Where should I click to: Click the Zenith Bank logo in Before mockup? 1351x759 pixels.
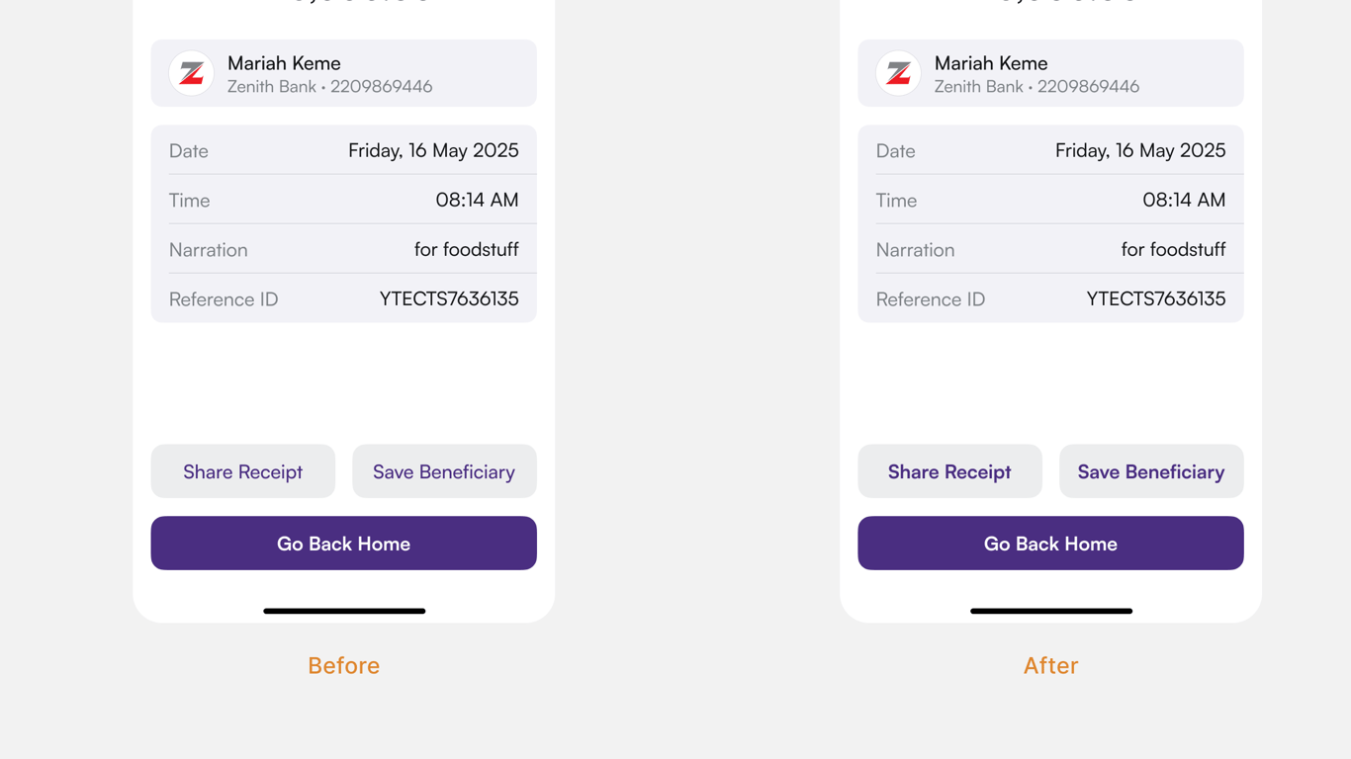[x=192, y=73]
